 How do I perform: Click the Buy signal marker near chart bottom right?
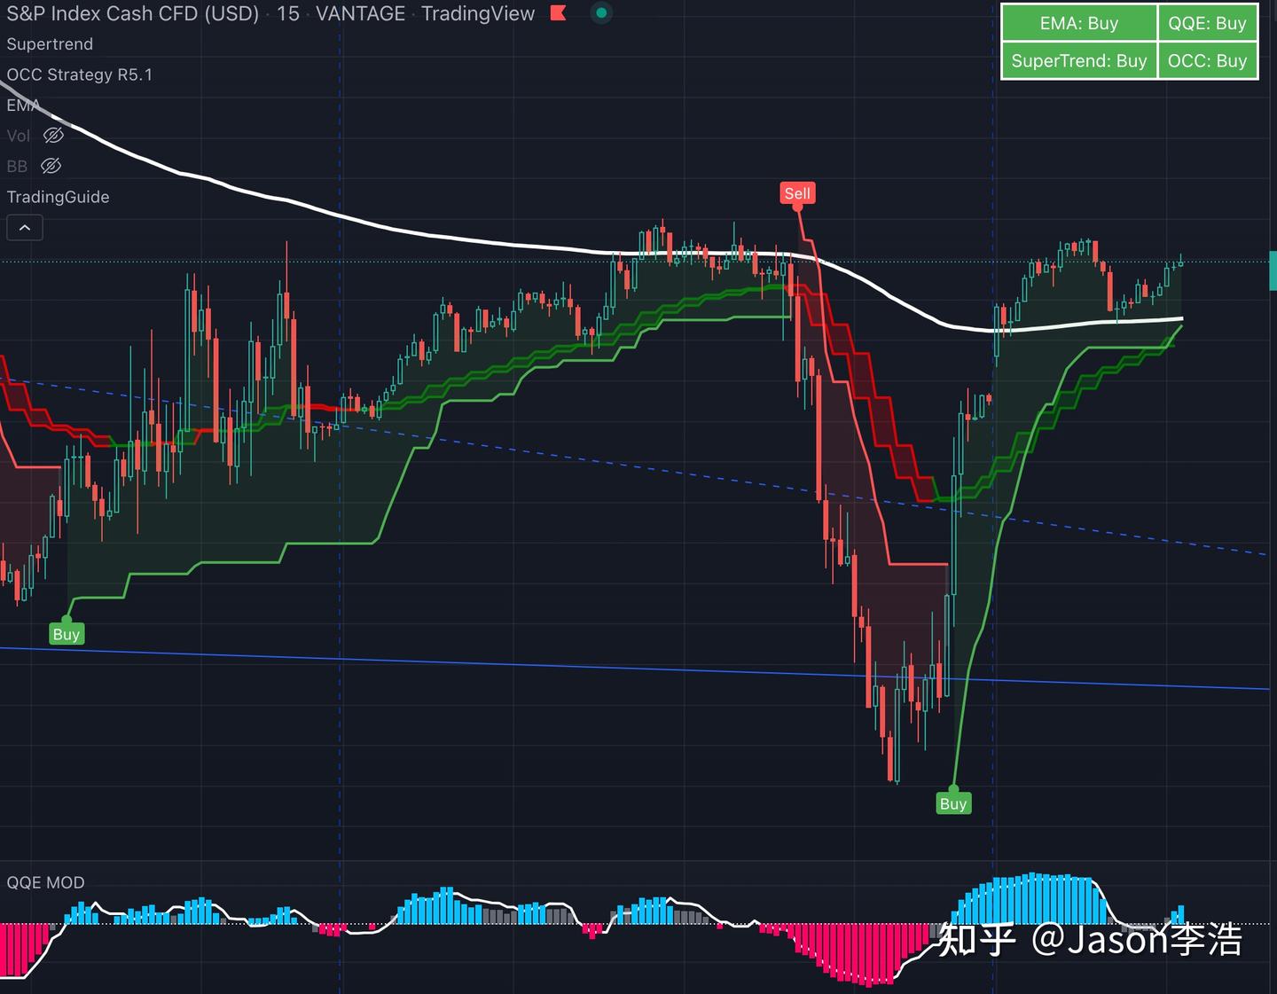(953, 803)
